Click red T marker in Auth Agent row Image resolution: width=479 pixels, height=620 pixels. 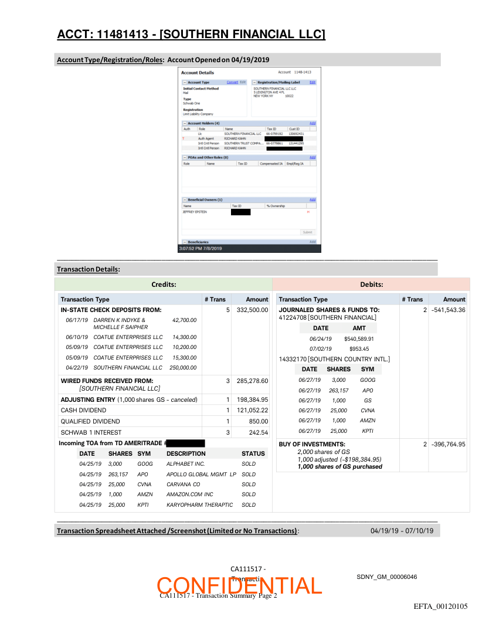(184, 139)
